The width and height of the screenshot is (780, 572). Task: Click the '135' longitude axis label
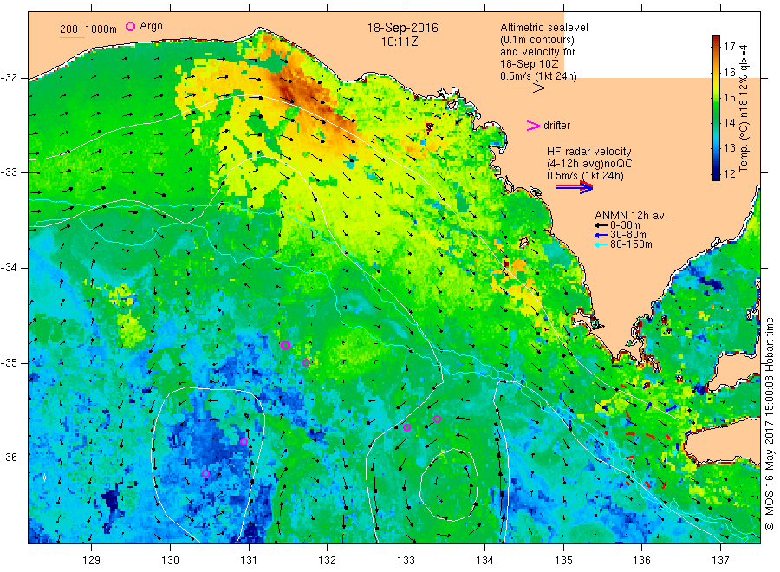click(563, 561)
